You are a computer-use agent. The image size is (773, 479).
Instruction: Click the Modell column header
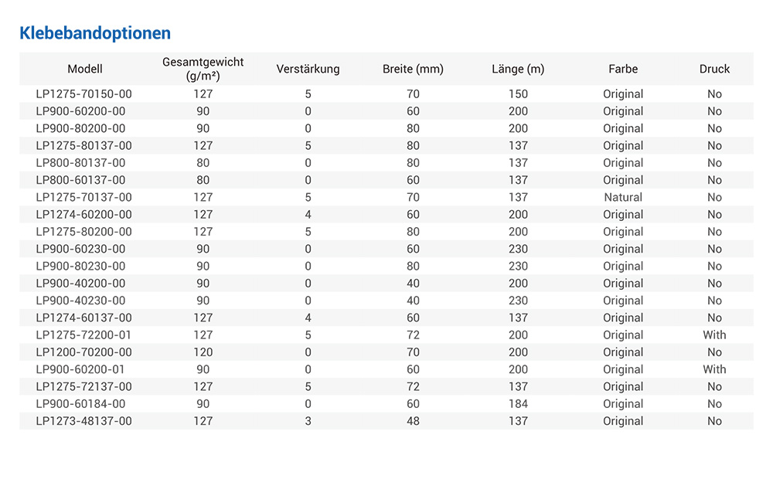point(85,69)
